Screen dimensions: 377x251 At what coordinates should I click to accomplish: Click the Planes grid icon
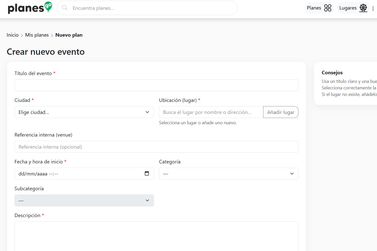328,8
